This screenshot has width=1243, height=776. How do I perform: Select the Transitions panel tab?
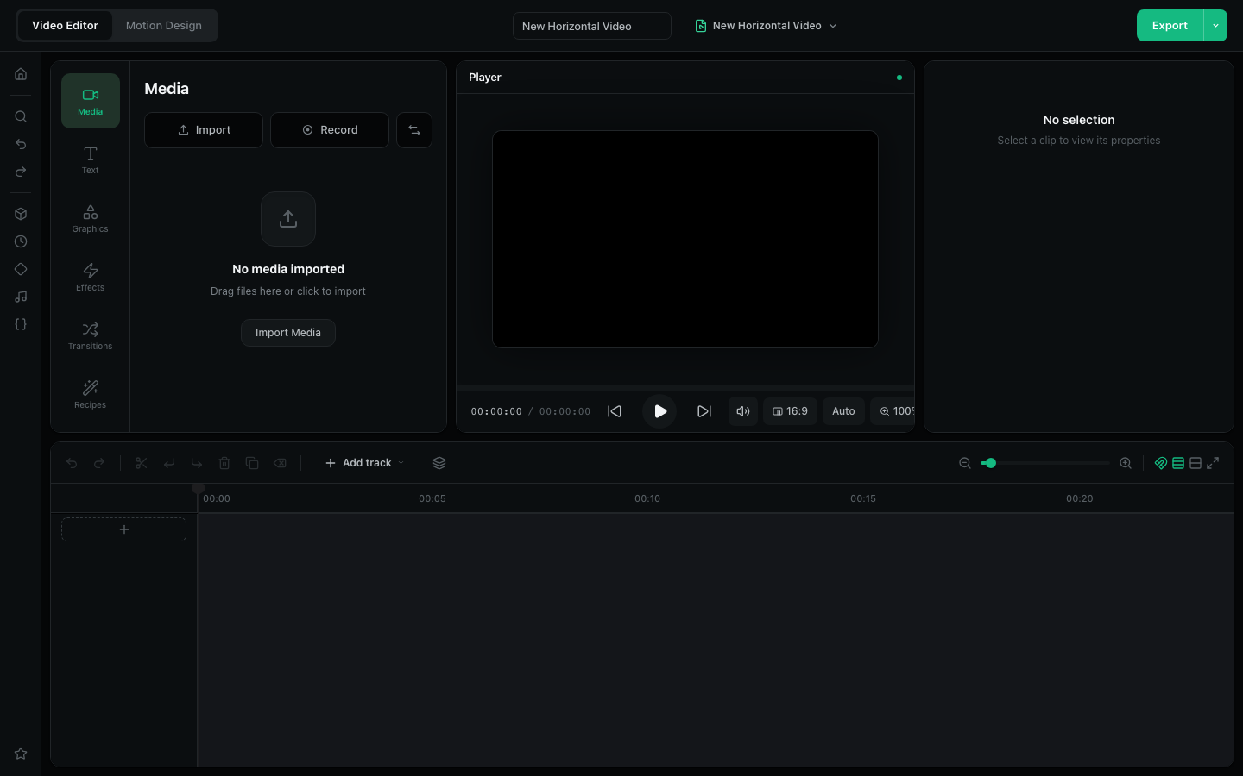(91, 335)
